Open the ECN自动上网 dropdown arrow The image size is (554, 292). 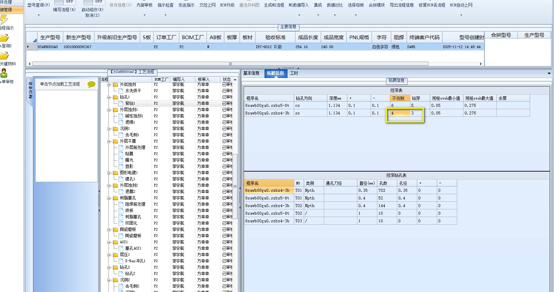[x=461, y=15]
